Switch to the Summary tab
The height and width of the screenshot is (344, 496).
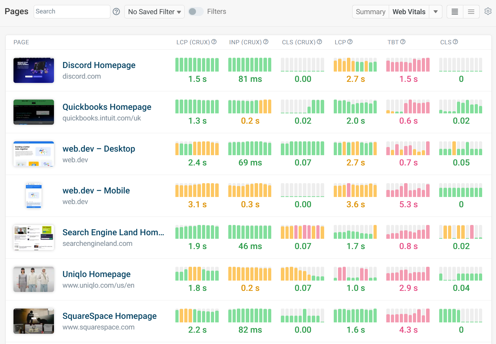[370, 11]
